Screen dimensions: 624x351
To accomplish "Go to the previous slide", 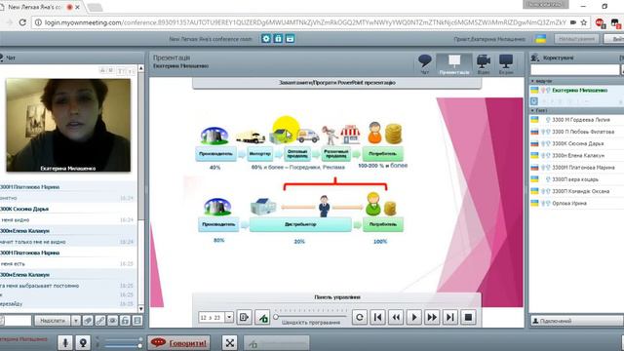I will [396, 317].
